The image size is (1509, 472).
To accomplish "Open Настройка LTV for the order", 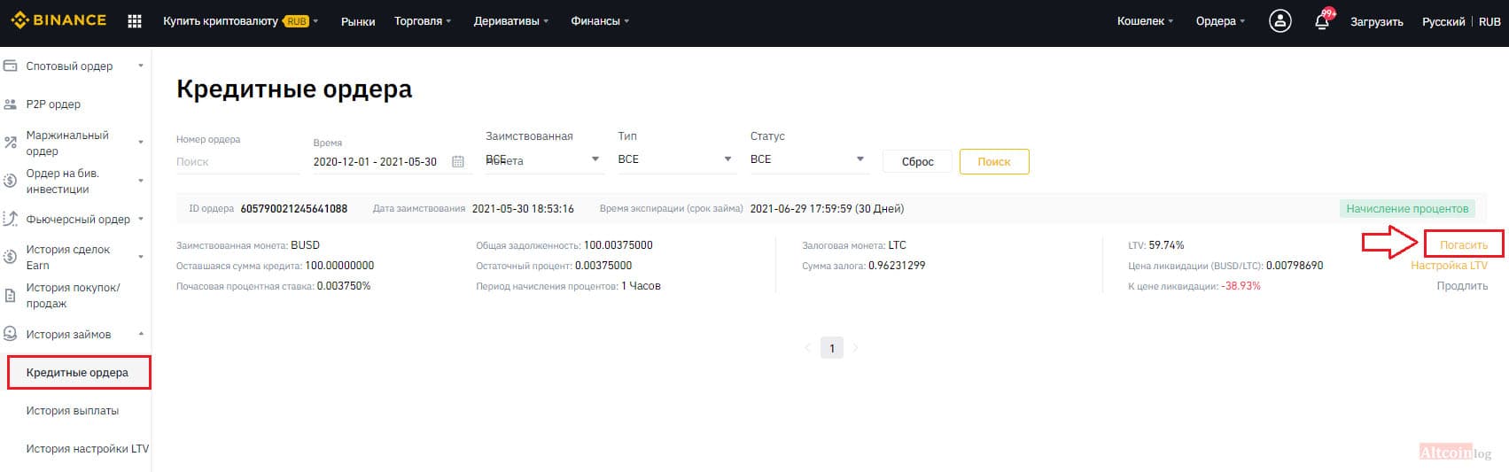I will click(x=1449, y=265).
